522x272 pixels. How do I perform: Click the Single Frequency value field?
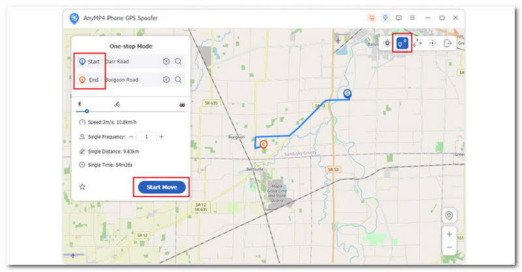coord(146,137)
